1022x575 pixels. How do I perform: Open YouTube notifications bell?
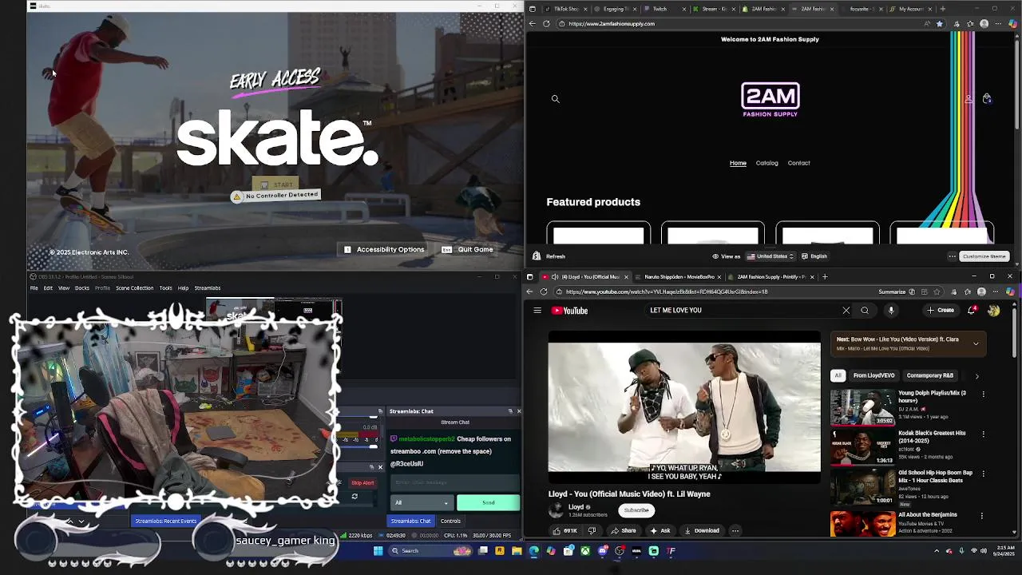(972, 311)
